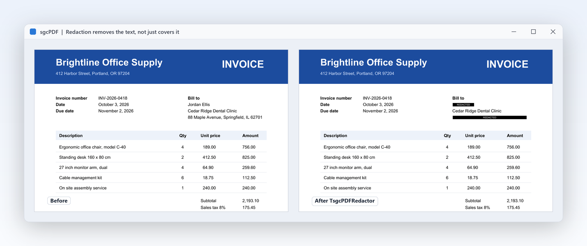Image resolution: width=587 pixels, height=246 pixels.
Task: Click the Description column header in Before invoice
Action: [x=71, y=136]
